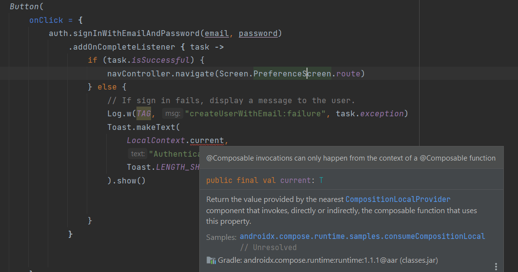Viewport: 518px width, 272px height.
Task: Open the consumeCompositionLocal sample link
Action: coord(362,236)
